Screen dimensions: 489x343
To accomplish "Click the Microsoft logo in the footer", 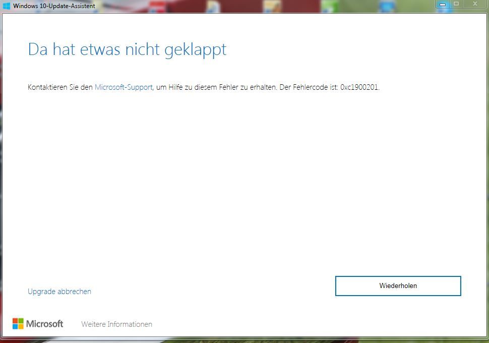I will coord(38,324).
